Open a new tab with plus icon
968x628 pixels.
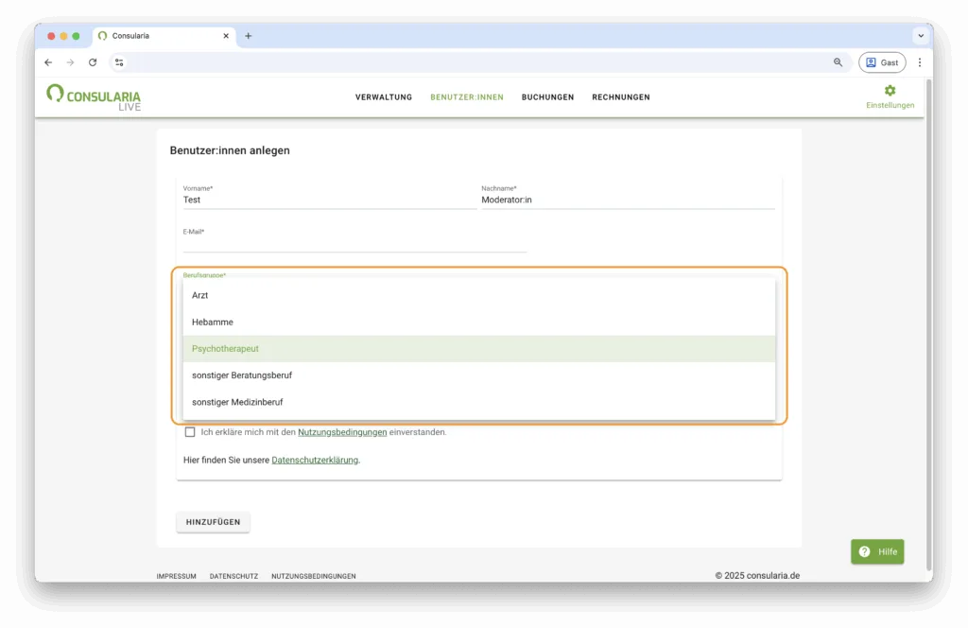point(249,36)
